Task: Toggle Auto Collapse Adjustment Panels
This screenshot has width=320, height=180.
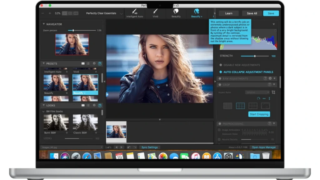Action: [x=221, y=72]
